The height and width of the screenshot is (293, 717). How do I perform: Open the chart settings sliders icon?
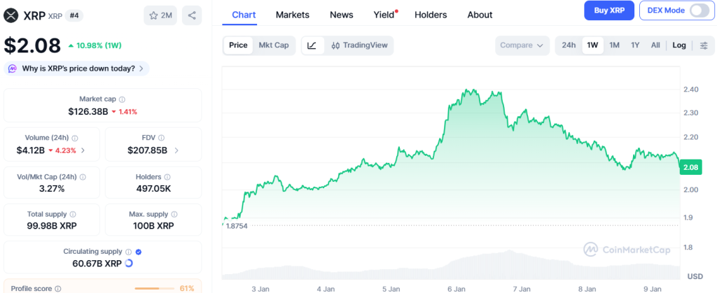pyautogui.click(x=703, y=45)
